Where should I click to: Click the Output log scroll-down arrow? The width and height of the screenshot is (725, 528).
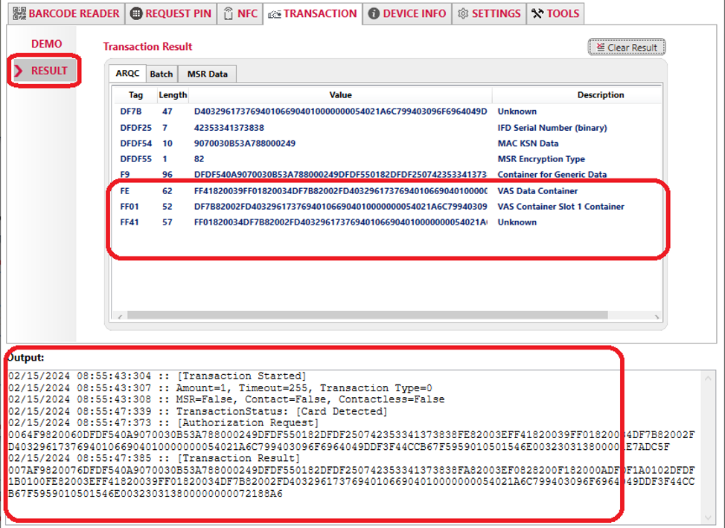pos(708,517)
